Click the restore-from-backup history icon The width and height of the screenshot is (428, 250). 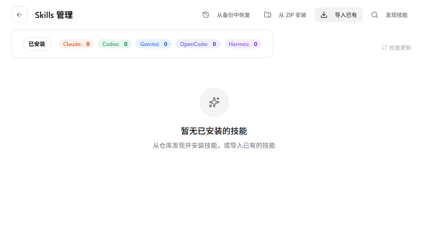coord(206,15)
